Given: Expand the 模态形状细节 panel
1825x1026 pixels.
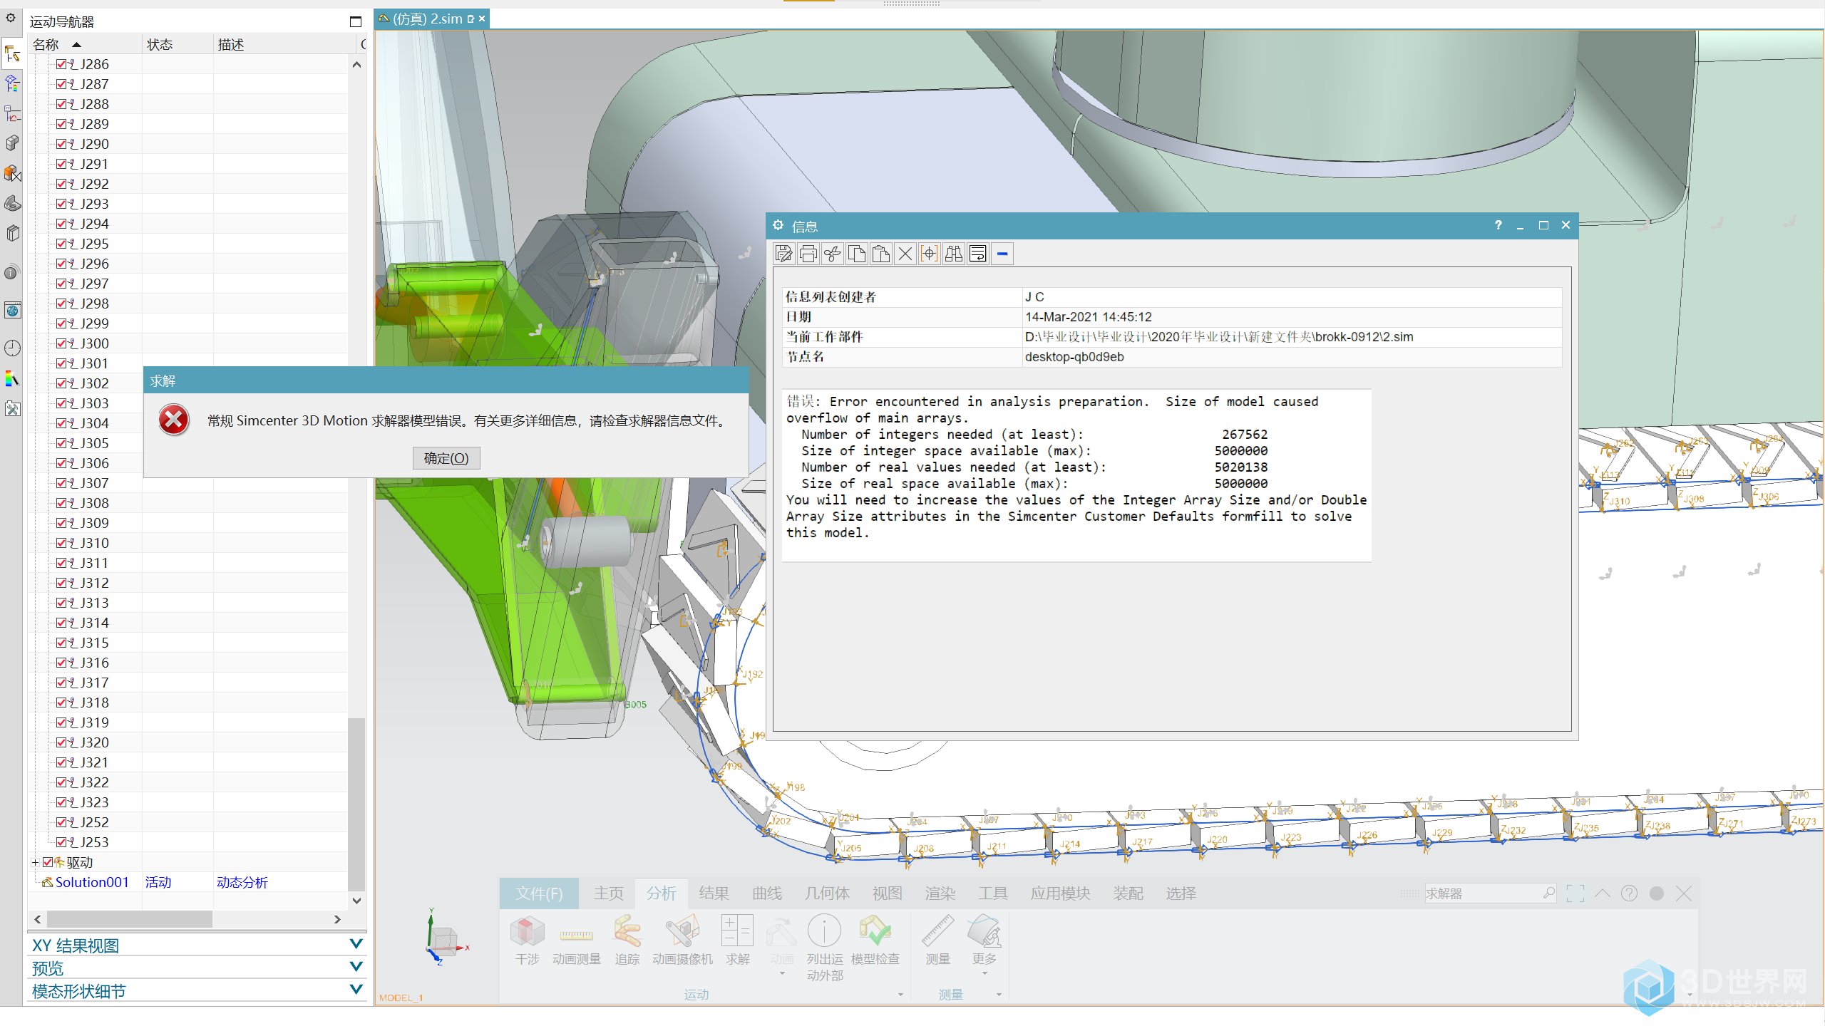Looking at the screenshot, I should [356, 990].
